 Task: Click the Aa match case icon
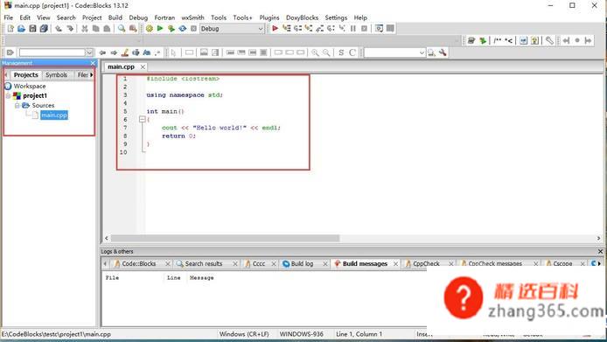[146, 52]
